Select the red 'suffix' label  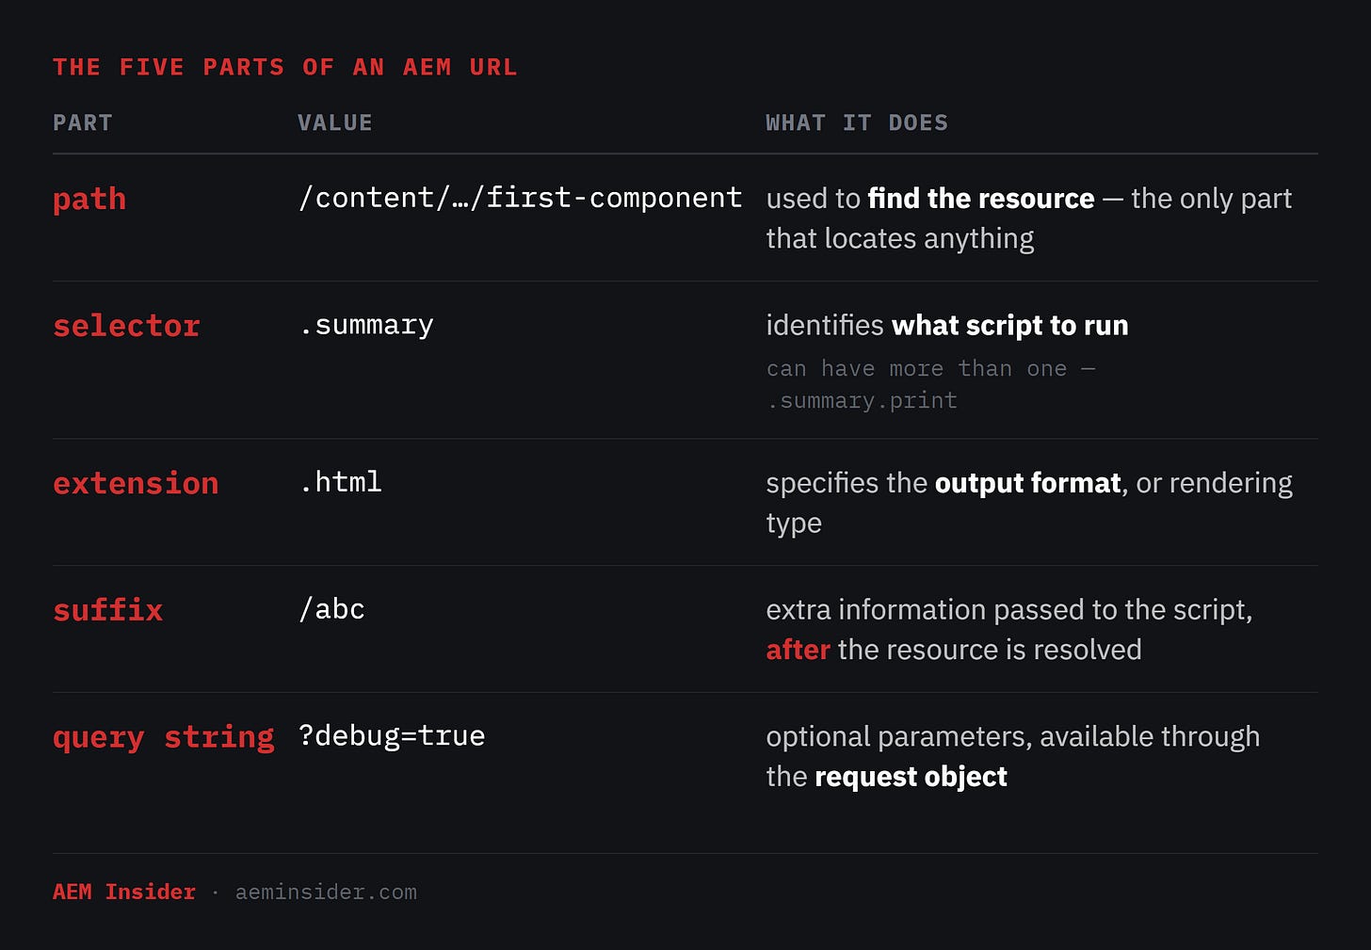pos(108,610)
